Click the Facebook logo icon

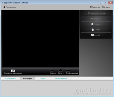[x=92, y=24]
